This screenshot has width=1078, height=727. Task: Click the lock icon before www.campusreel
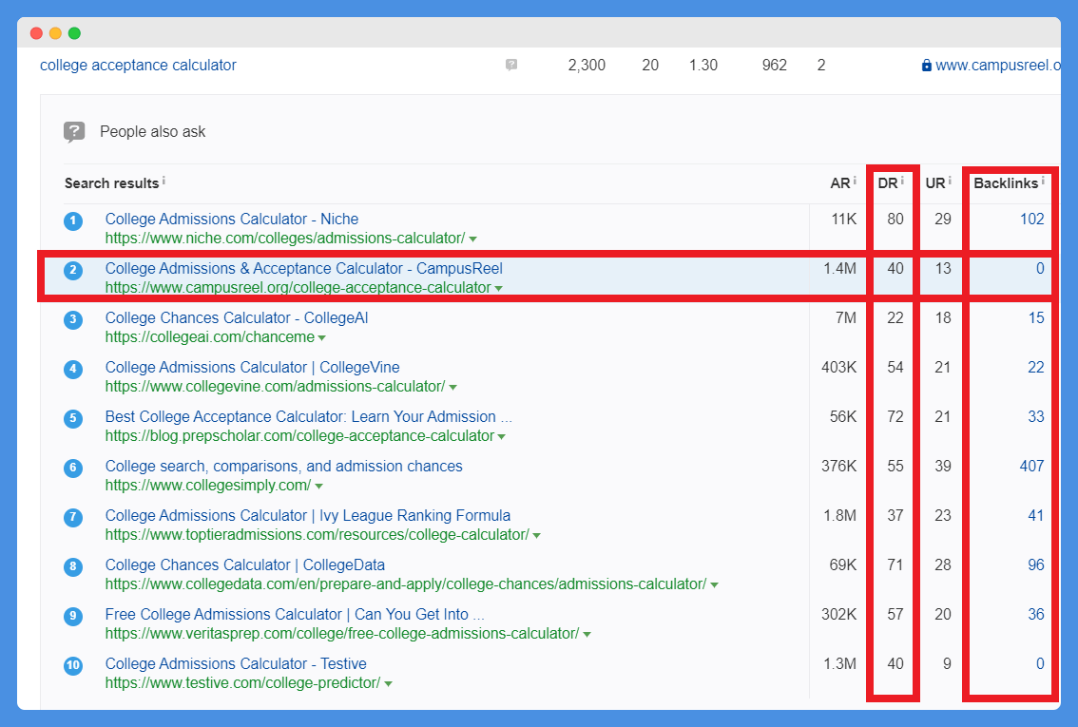click(927, 66)
